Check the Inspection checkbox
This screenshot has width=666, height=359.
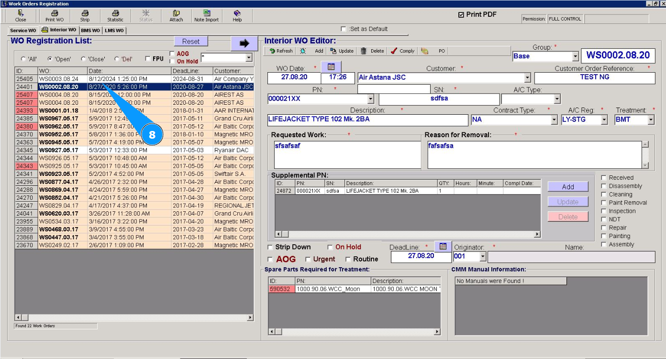[x=604, y=211]
